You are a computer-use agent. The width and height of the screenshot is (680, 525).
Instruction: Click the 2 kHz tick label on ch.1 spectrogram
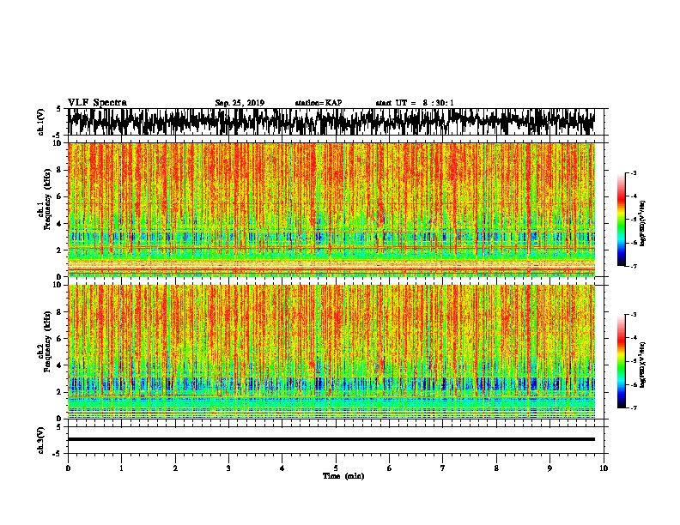coord(60,250)
